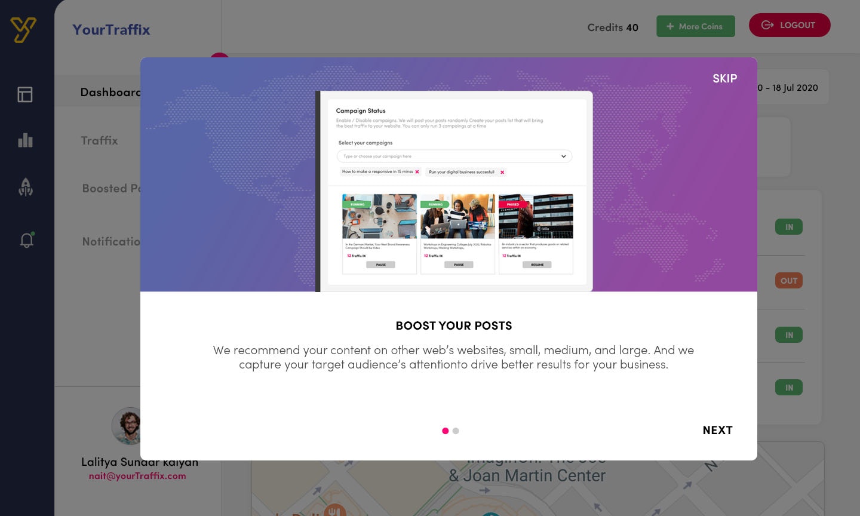Open the Dashboard menu item

point(110,92)
